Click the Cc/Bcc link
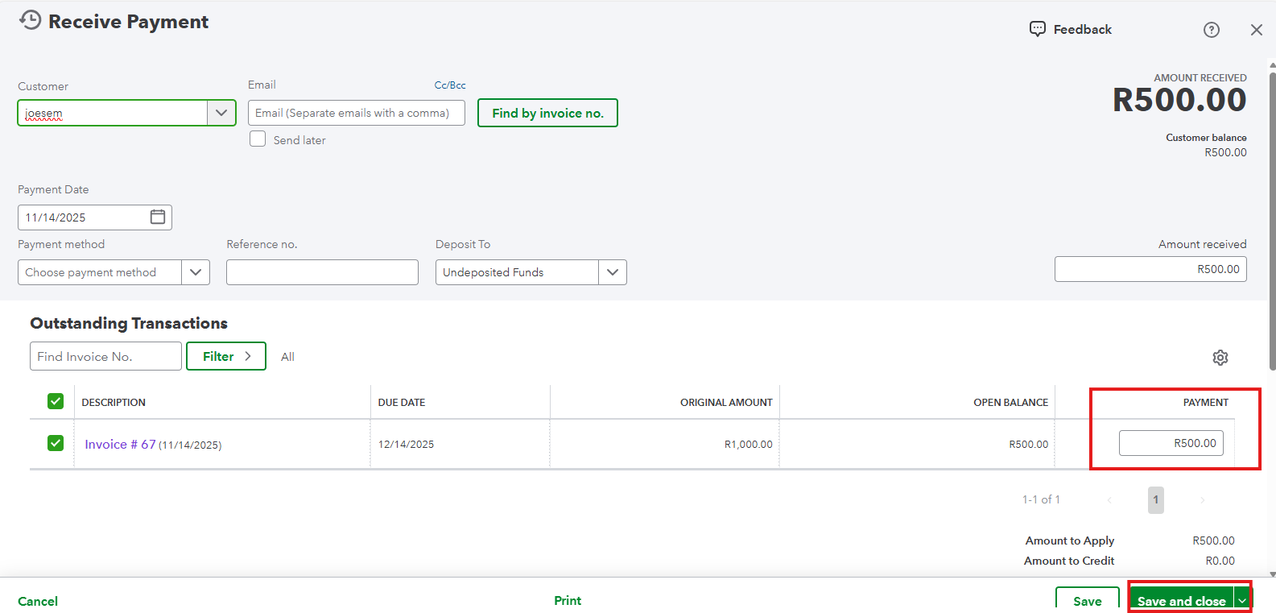Viewport: 1276px width, 613px height. 450,85
